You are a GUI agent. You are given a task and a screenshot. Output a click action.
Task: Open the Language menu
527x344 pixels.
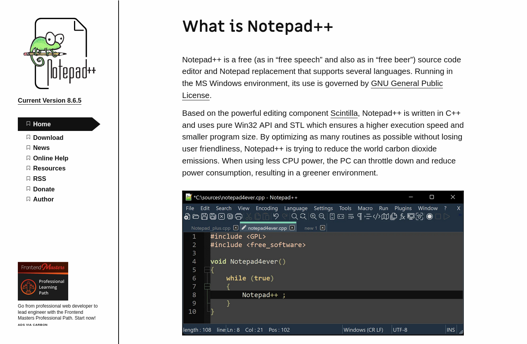point(296,208)
